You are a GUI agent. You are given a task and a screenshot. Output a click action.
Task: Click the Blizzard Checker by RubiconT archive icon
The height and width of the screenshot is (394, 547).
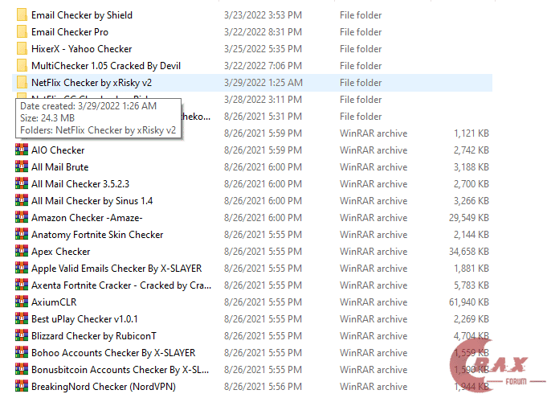coord(22,335)
